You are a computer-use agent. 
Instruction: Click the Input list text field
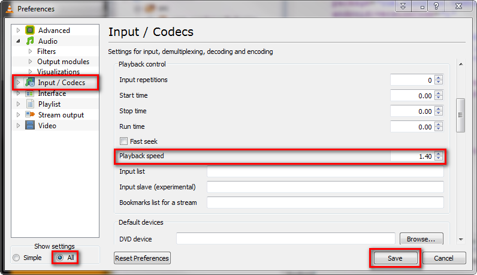pyautogui.click(x=325, y=172)
